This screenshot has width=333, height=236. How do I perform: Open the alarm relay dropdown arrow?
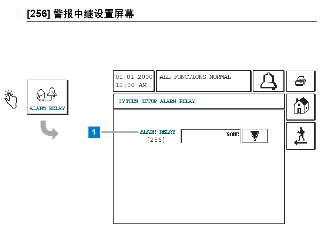(x=255, y=136)
